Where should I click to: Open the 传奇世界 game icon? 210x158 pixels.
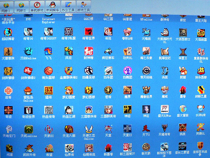point(88,32)
